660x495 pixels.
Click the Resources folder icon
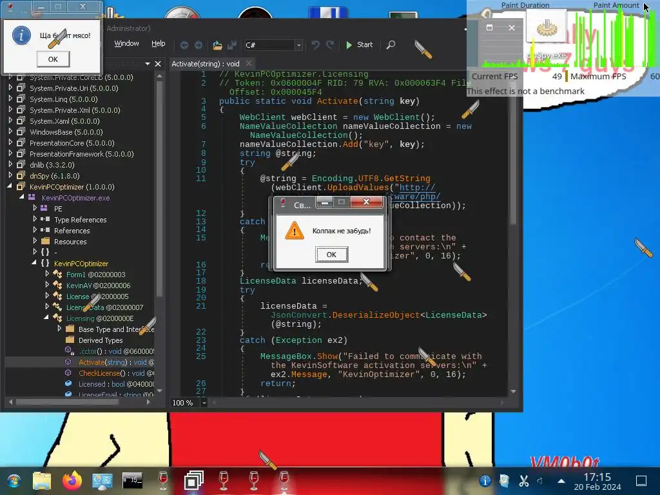click(46, 241)
